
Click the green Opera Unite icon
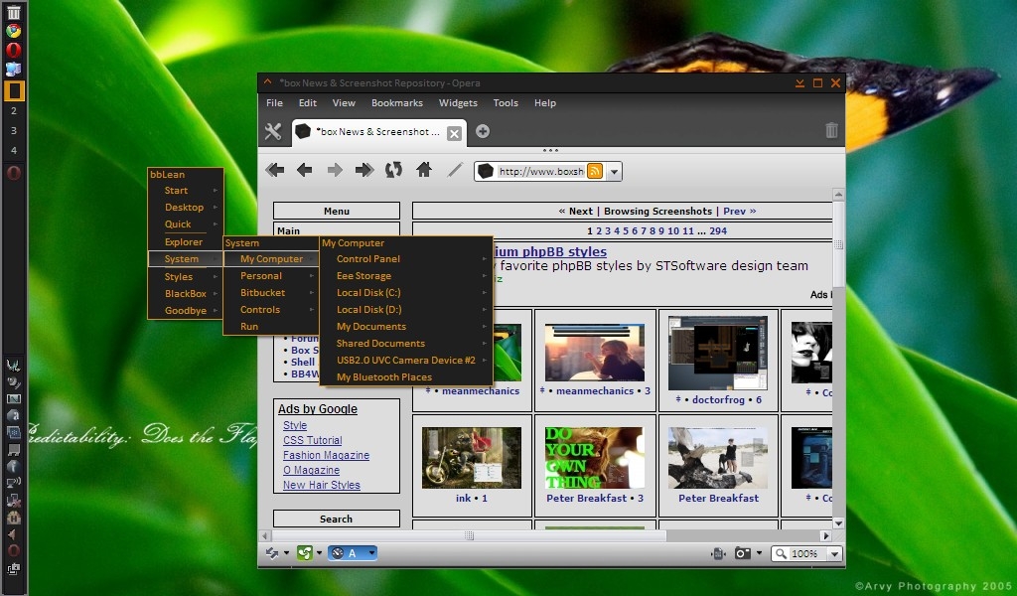(x=304, y=553)
